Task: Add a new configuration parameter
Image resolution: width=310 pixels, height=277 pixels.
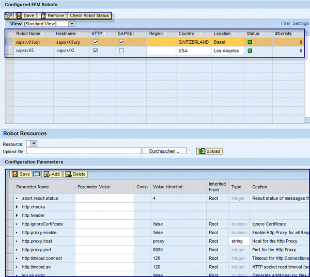Action: point(52,174)
